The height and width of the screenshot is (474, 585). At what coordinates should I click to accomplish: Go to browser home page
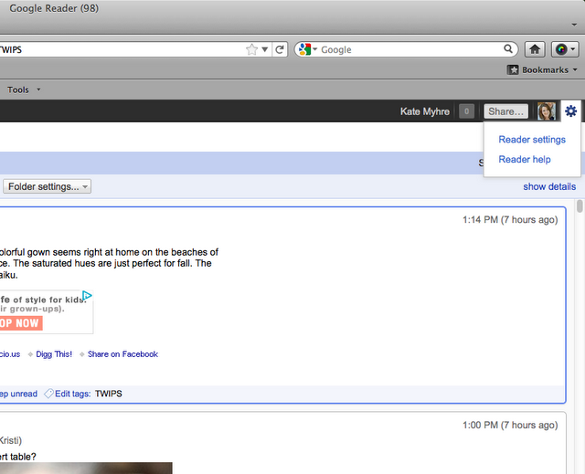pyautogui.click(x=535, y=49)
